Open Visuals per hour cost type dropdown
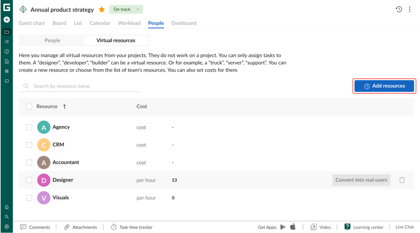Viewport: 420px width, 233px height. click(x=146, y=198)
